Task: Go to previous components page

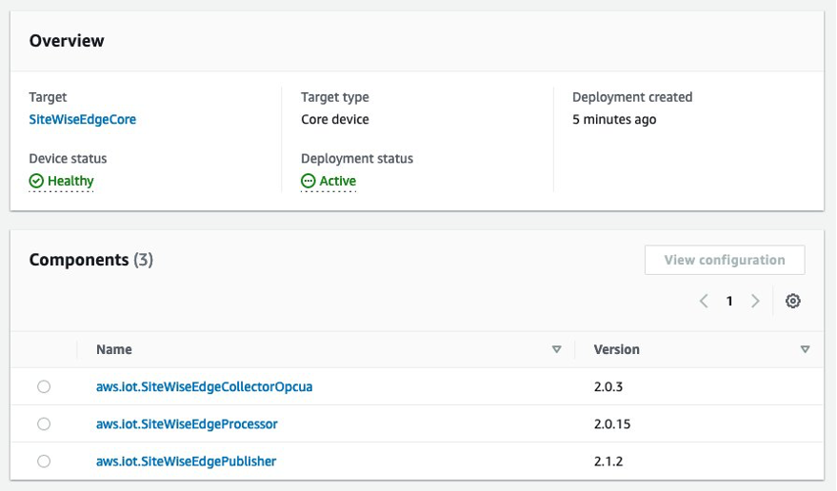Action: point(704,301)
